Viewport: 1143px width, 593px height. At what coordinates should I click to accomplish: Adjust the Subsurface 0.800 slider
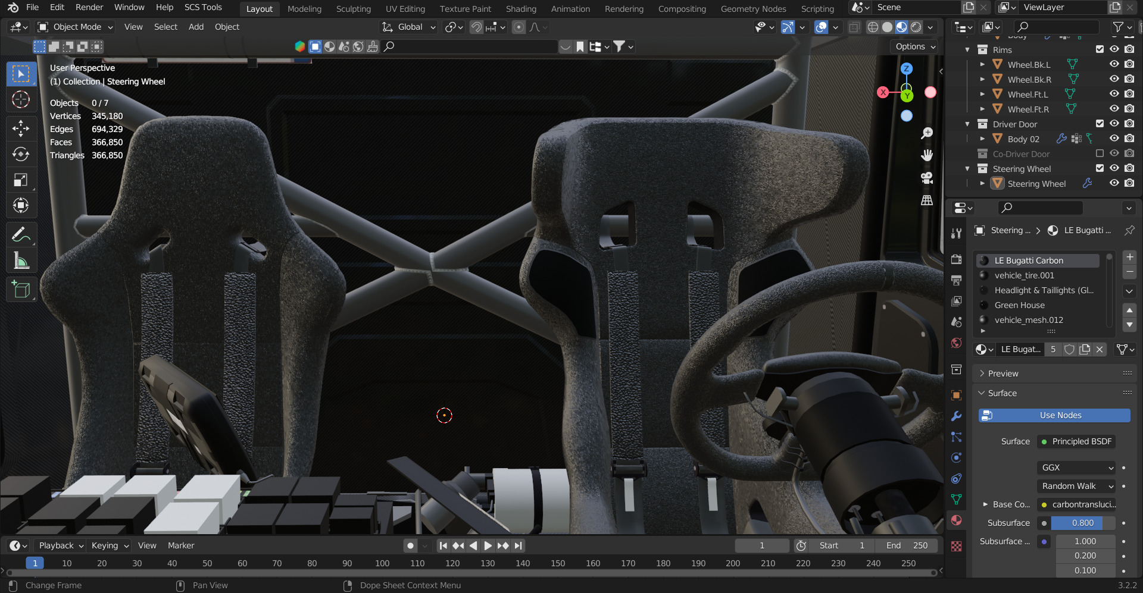(1083, 523)
